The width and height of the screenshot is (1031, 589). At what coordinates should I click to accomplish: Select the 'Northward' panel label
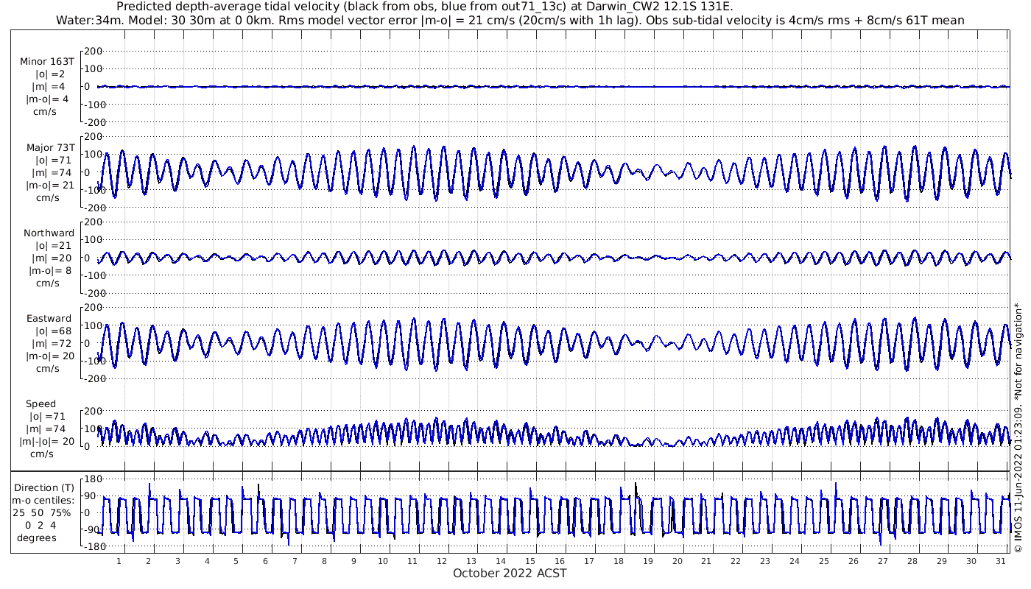point(49,233)
